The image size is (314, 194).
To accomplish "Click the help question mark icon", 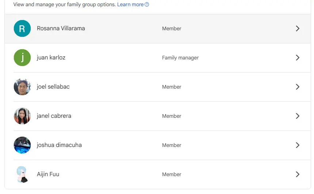I will (x=147, y=4).
